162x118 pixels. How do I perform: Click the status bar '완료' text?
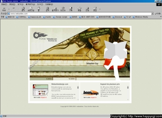pyautogui.click(x=5, y=116)
